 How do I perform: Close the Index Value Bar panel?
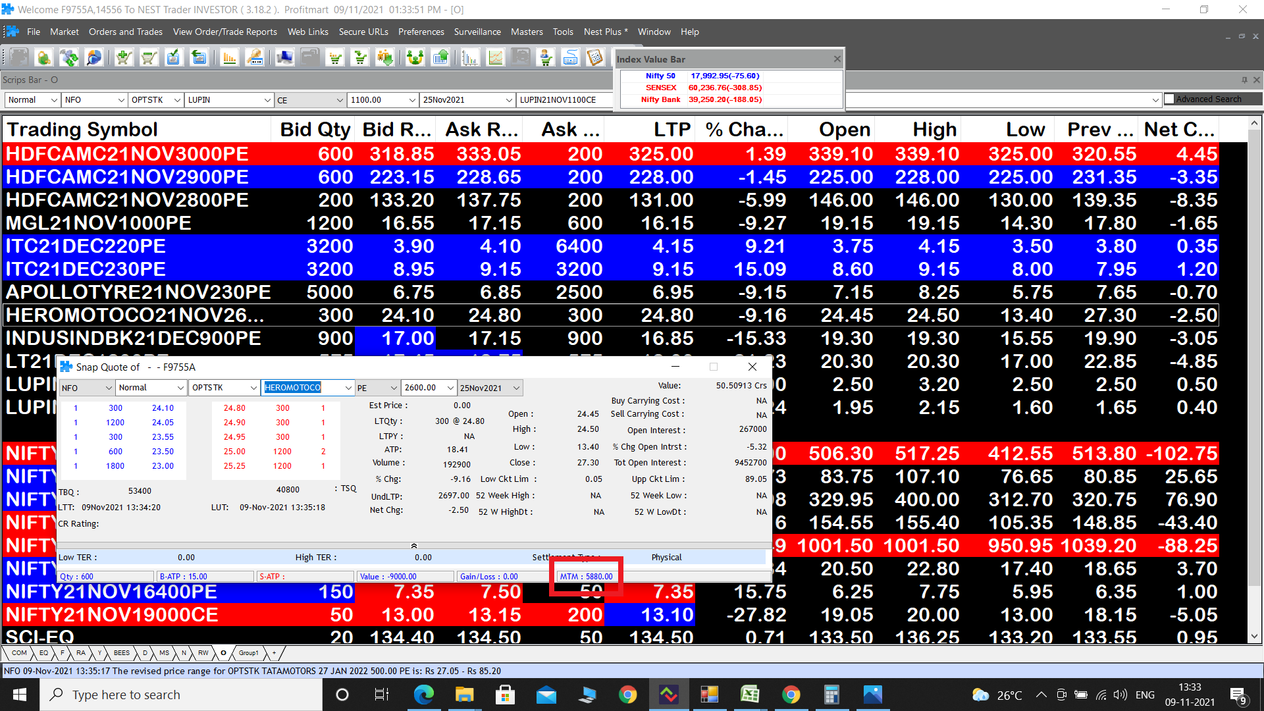(x=837, y=59)
